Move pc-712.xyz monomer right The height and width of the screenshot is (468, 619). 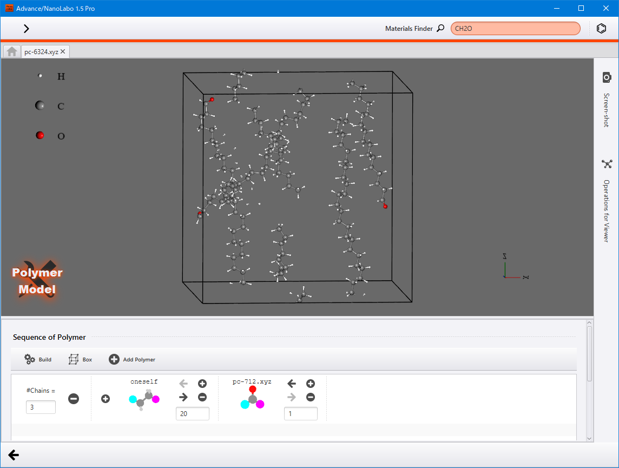291,397
